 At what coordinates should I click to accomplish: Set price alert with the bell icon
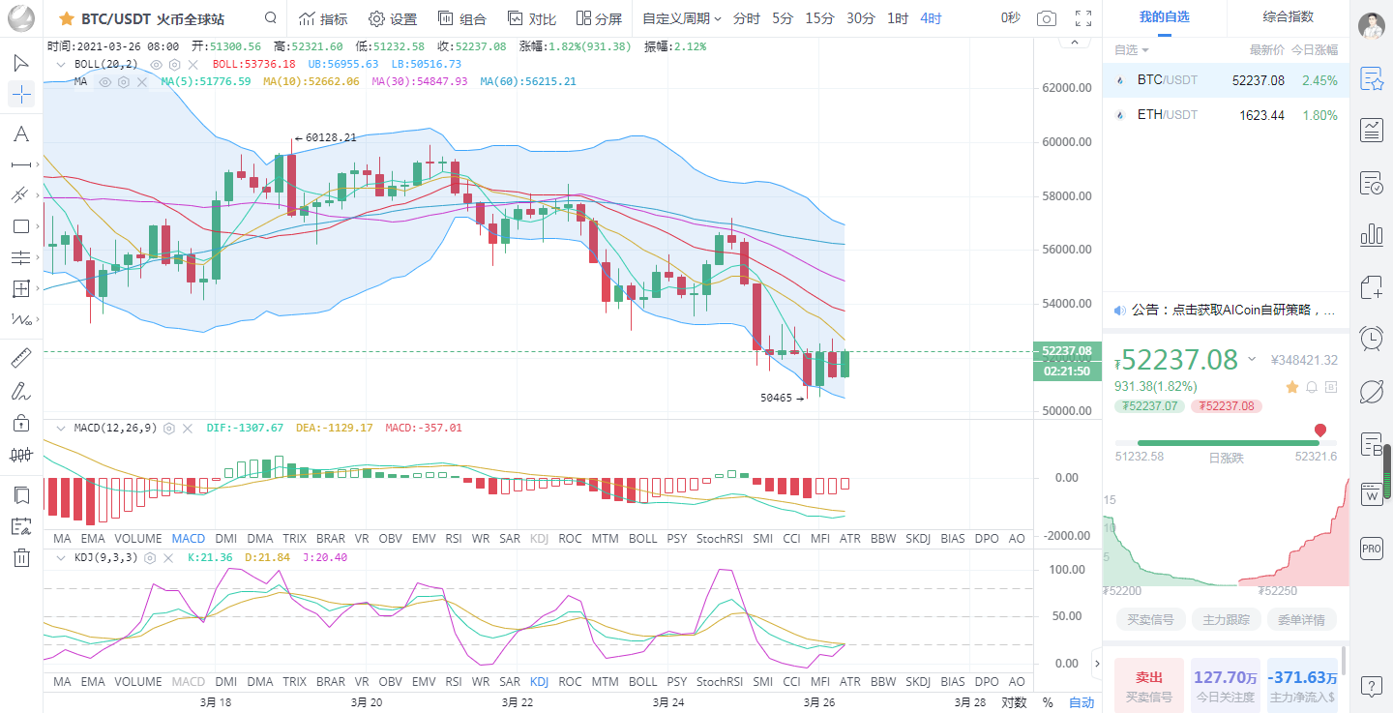pyautogui.click(x=1312, y=387)
